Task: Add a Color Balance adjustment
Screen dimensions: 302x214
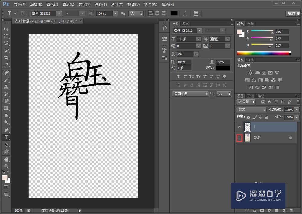Action: pyautogui.click(x=254, y=80)
